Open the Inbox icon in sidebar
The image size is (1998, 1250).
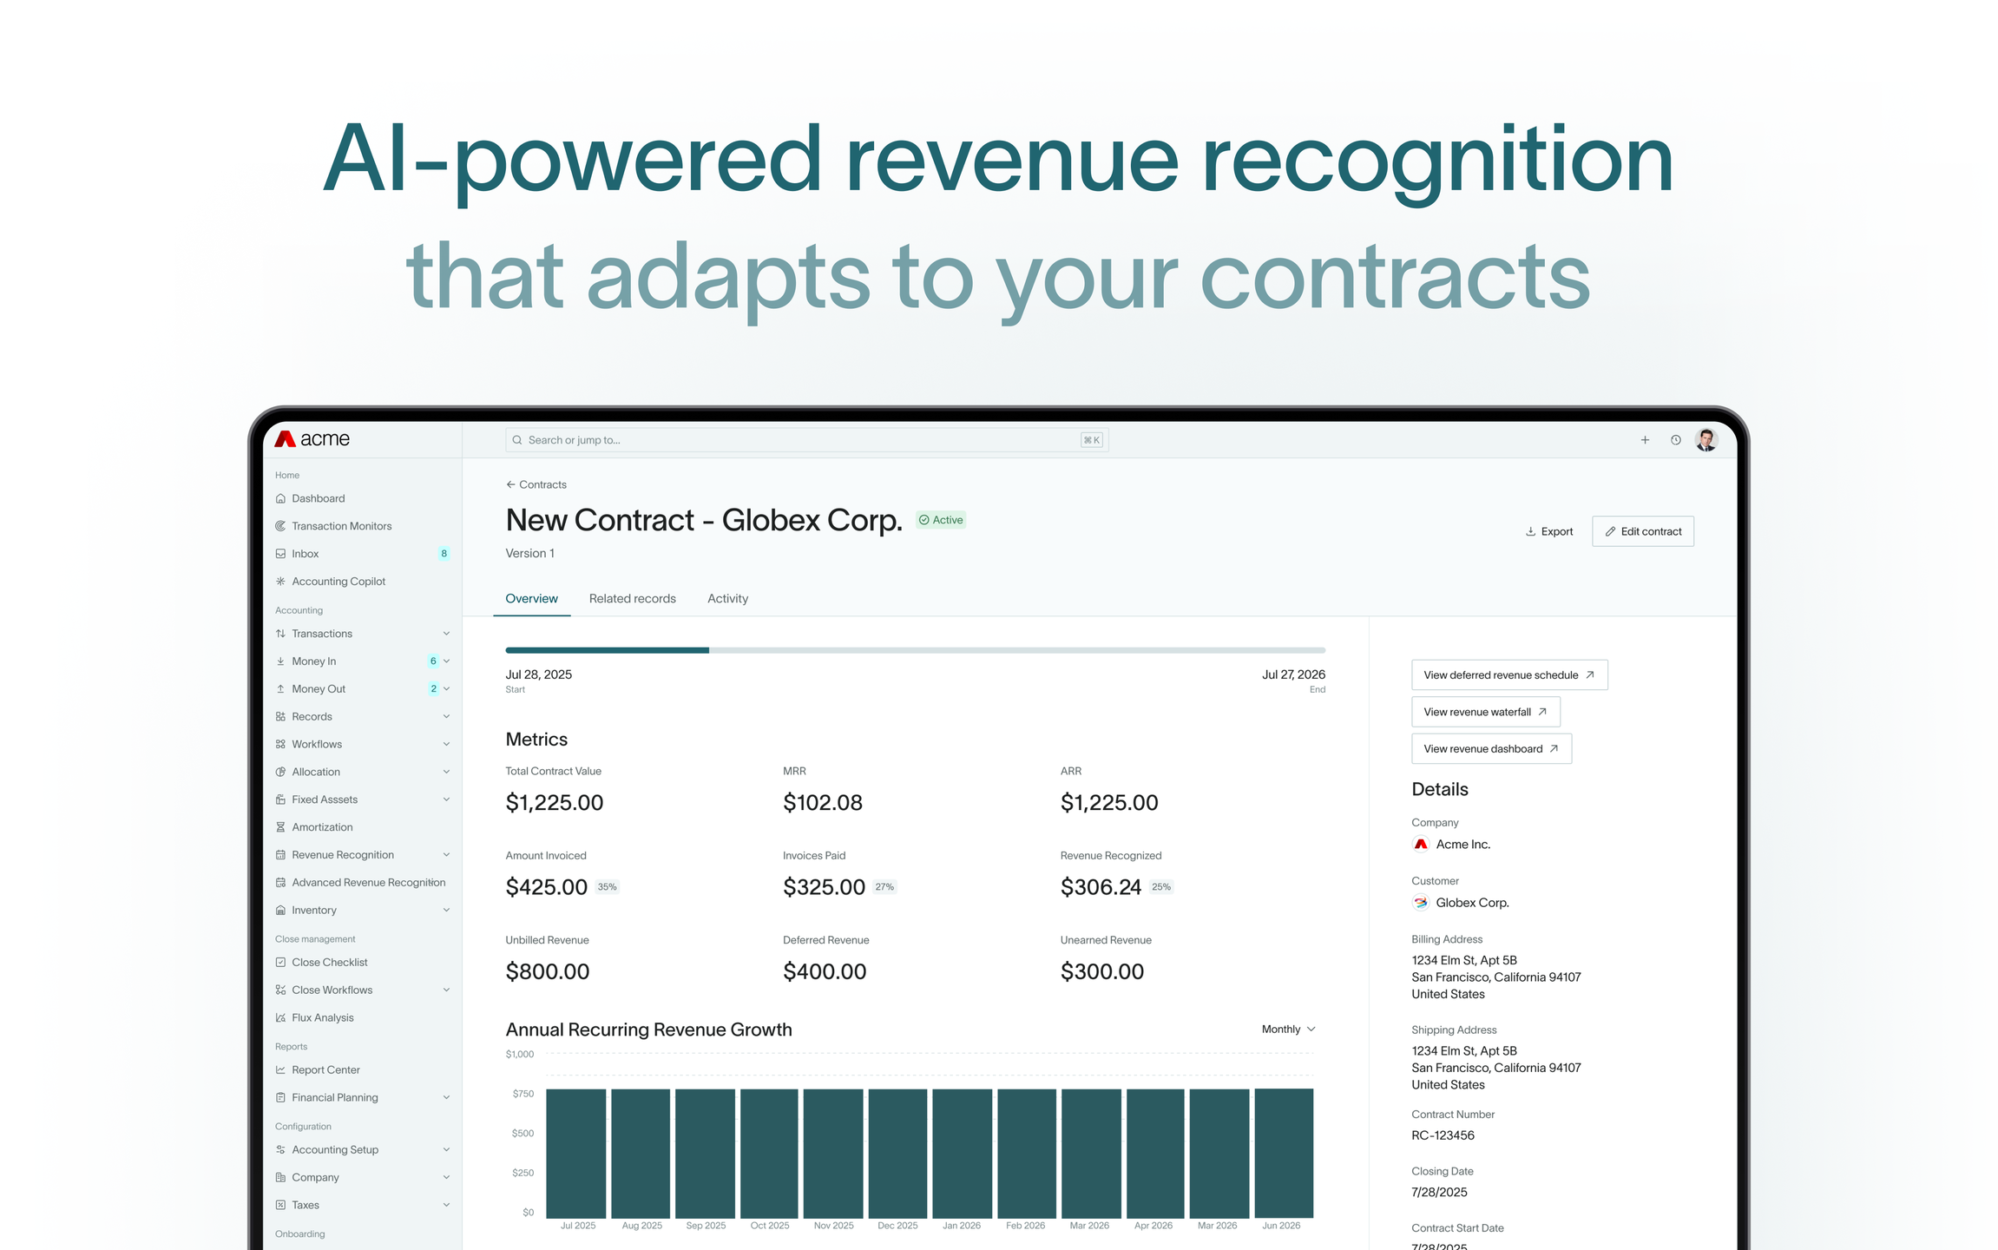tap(280, 554)
